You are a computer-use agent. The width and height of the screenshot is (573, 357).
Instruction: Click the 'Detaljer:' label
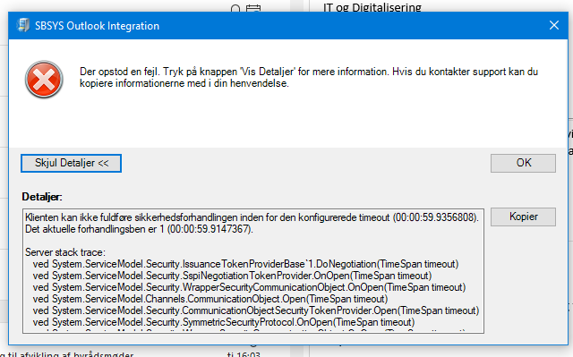[x=42, y=197]
